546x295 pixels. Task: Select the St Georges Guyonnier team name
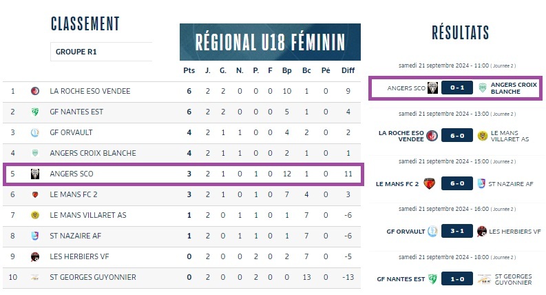point(93,277)
